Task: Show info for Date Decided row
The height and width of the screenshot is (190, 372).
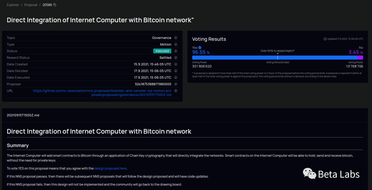Action: pyautogui.click(x=176, y=71)
